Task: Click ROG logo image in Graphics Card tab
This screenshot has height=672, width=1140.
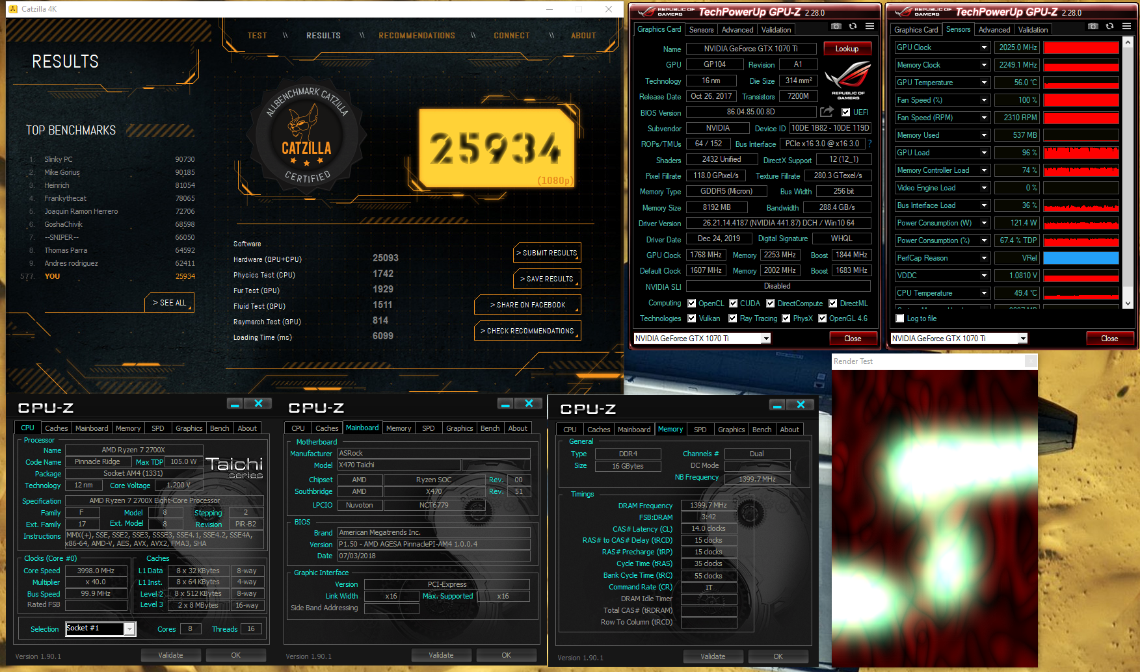Action: (x=847, y=79)
